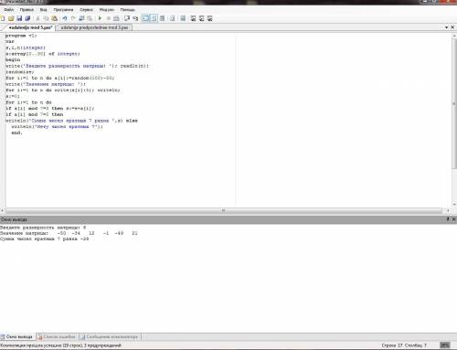
Task: Pin the output window panel
Action: (x=448, y=219)
